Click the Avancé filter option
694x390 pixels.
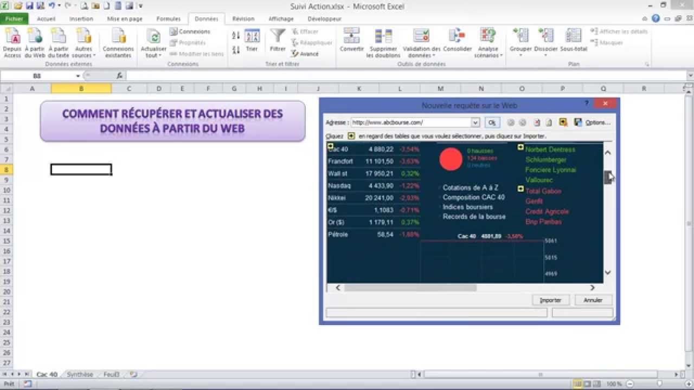[305, 54]
